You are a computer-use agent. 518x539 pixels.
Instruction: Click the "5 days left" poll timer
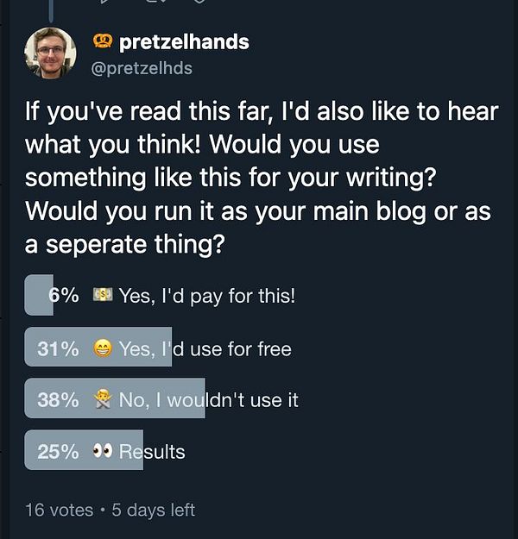pyautogui.click(x=154, y=510)
